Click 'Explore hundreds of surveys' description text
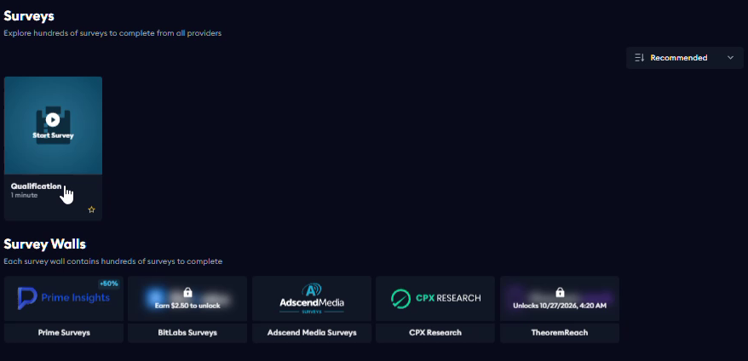 click(x=112, y=33)
